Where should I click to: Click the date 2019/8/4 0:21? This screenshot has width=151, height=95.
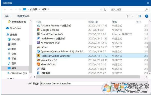pos(96,30)
